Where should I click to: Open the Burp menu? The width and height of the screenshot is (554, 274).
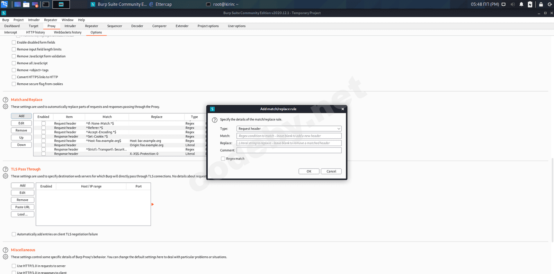pyautogui.click(x=6, y=20)
